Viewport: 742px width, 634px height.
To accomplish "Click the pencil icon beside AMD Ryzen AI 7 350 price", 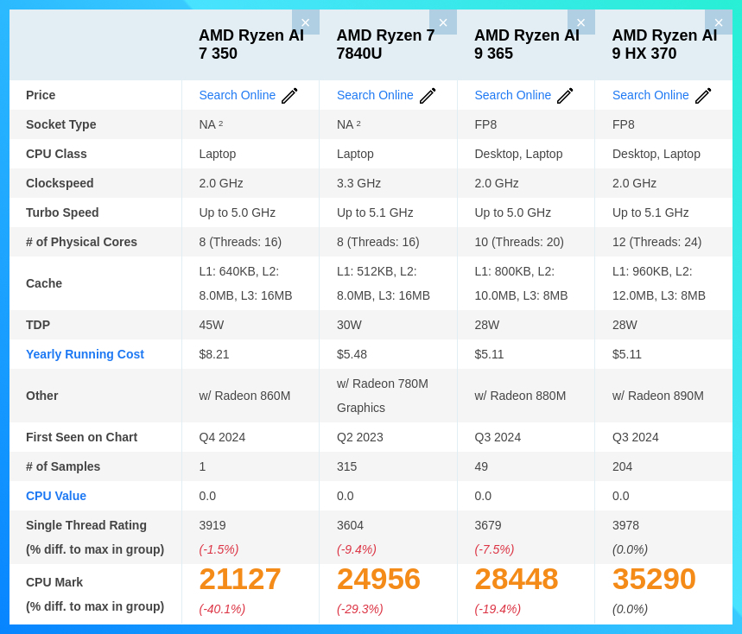I will (x=289, y=95).
